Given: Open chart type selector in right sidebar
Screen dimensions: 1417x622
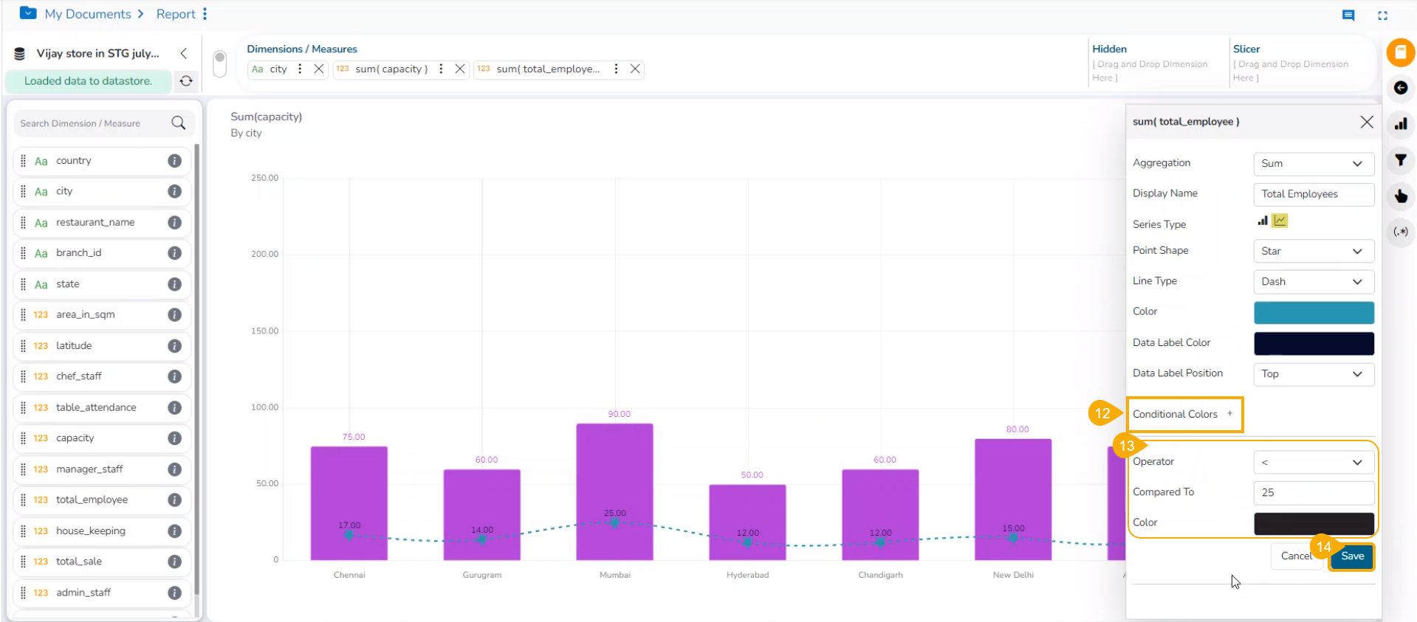Looking at the screenshot, I should [x=1400, y=124].
